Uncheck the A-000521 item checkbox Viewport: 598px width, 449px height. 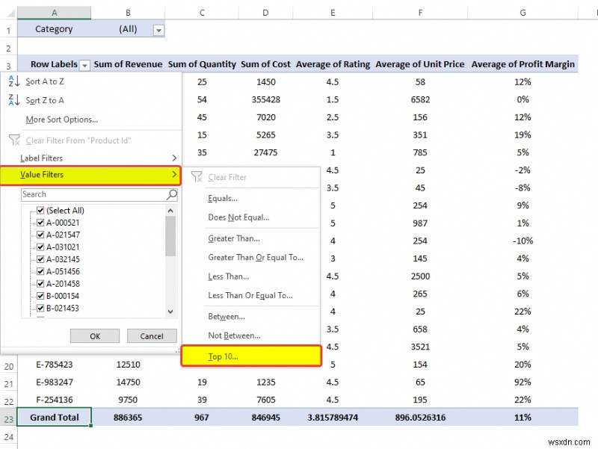(x=40, y=222)
